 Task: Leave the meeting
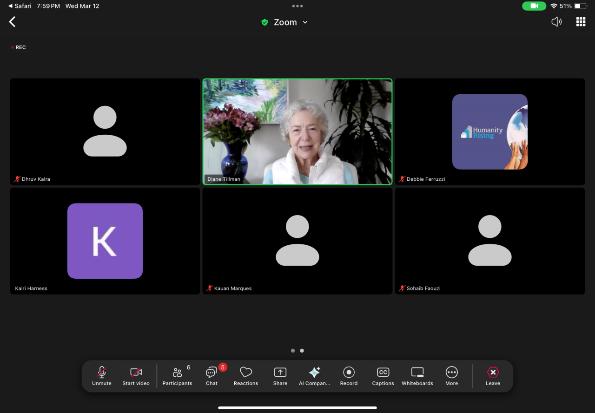pos(493,375)
